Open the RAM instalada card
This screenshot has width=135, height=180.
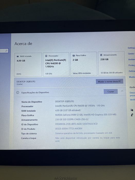click(x=28, y=65)
